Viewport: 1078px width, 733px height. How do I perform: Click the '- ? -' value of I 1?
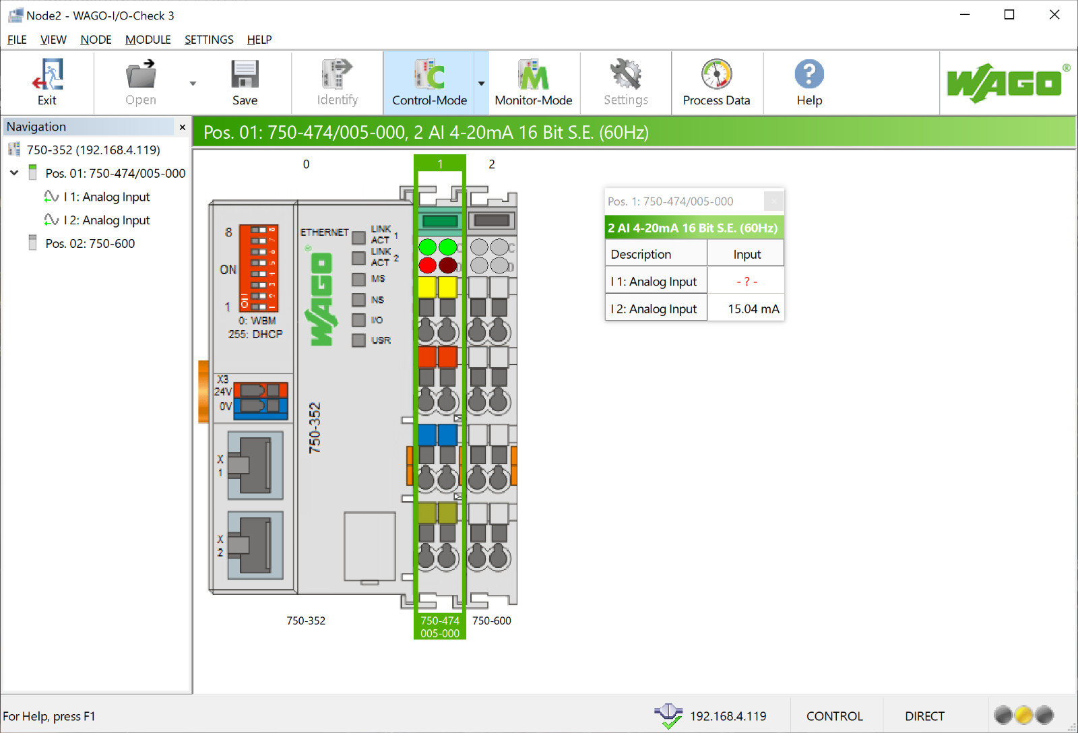(x=747, y=282)
